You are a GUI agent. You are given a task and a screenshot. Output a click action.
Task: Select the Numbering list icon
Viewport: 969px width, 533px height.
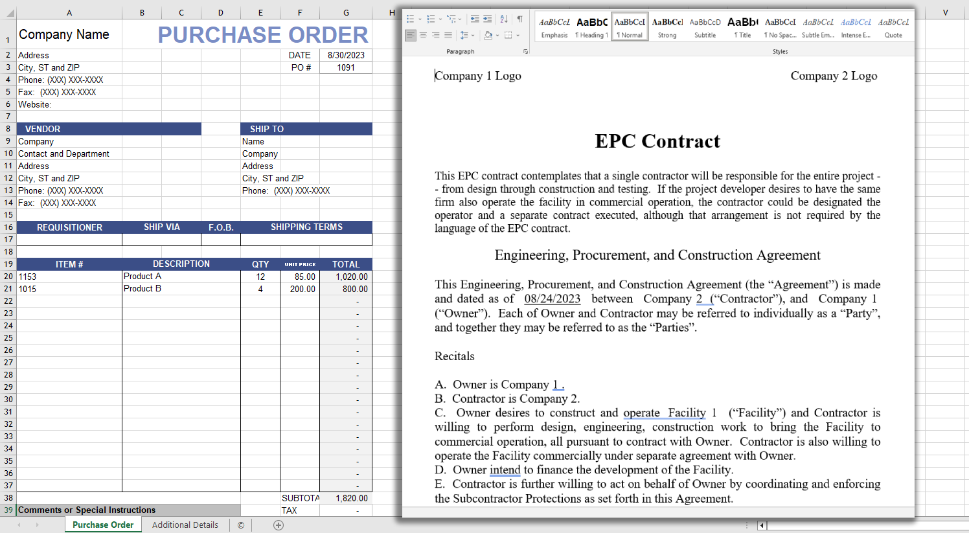pyautogui.click(x=431, y=18)
